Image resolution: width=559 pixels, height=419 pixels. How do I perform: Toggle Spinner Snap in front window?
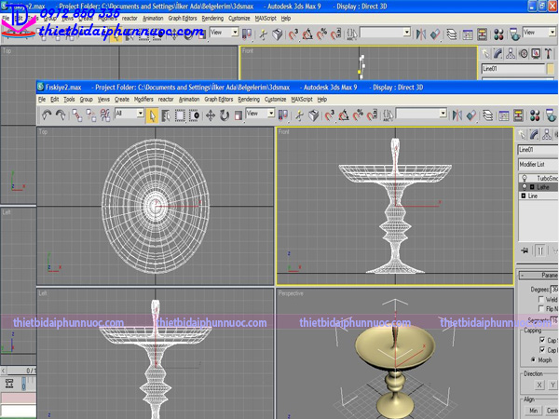pos(372,115)
